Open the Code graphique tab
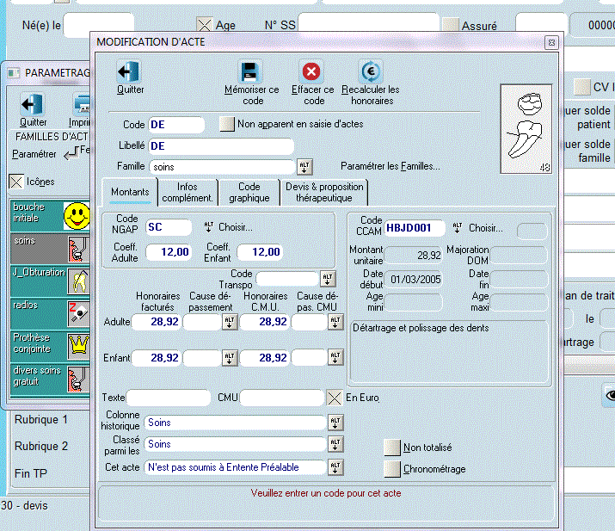 pos(249,192)
